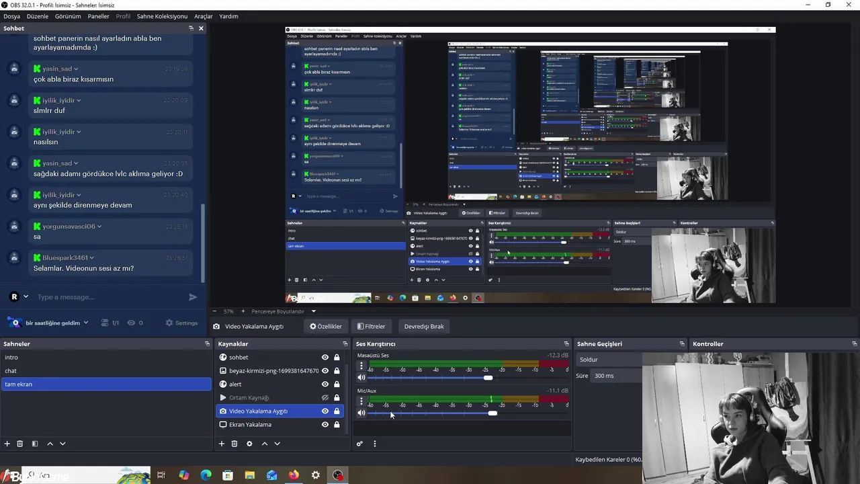Screen dimensions: 860x484
Task: Open Pencereye Boyutlandır scaling dropdown arrow
Action: click(313, 311)
